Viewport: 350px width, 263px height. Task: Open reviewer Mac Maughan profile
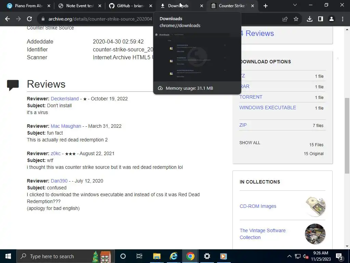66,126
